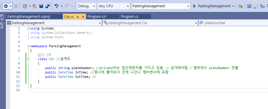This screenshot has height=109, width=268.
Task: Open the Debug configuration dropdown
Action: click(86, 6)
